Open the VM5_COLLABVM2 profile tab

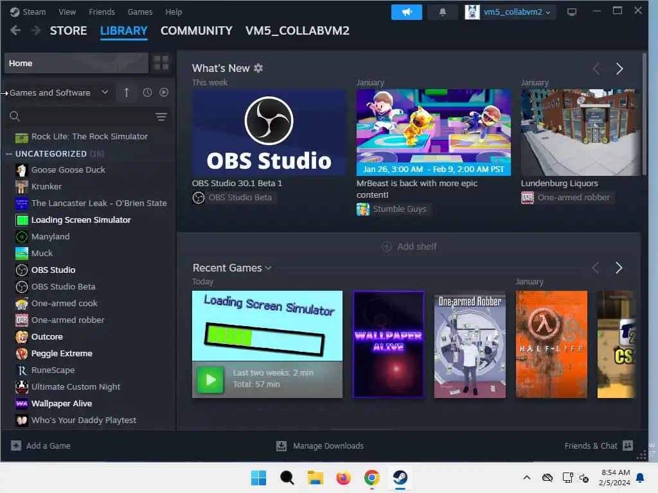297,31
